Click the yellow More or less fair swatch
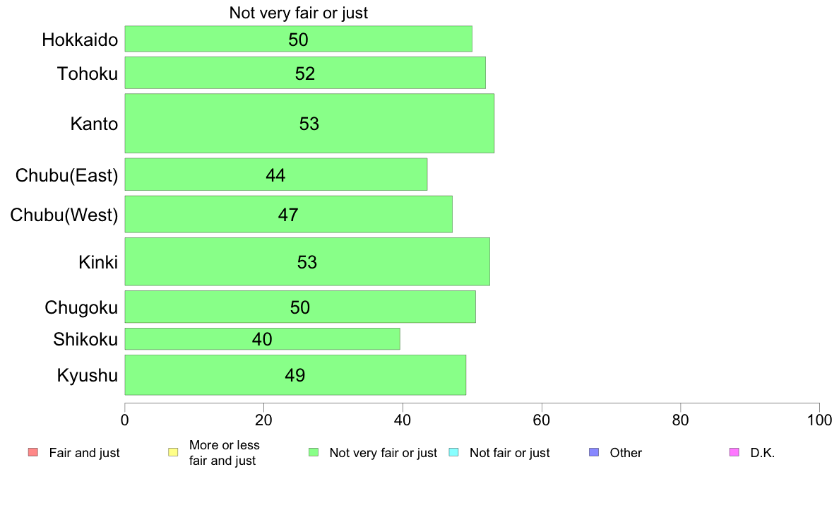The image size is (839, 520). (173, 452)
